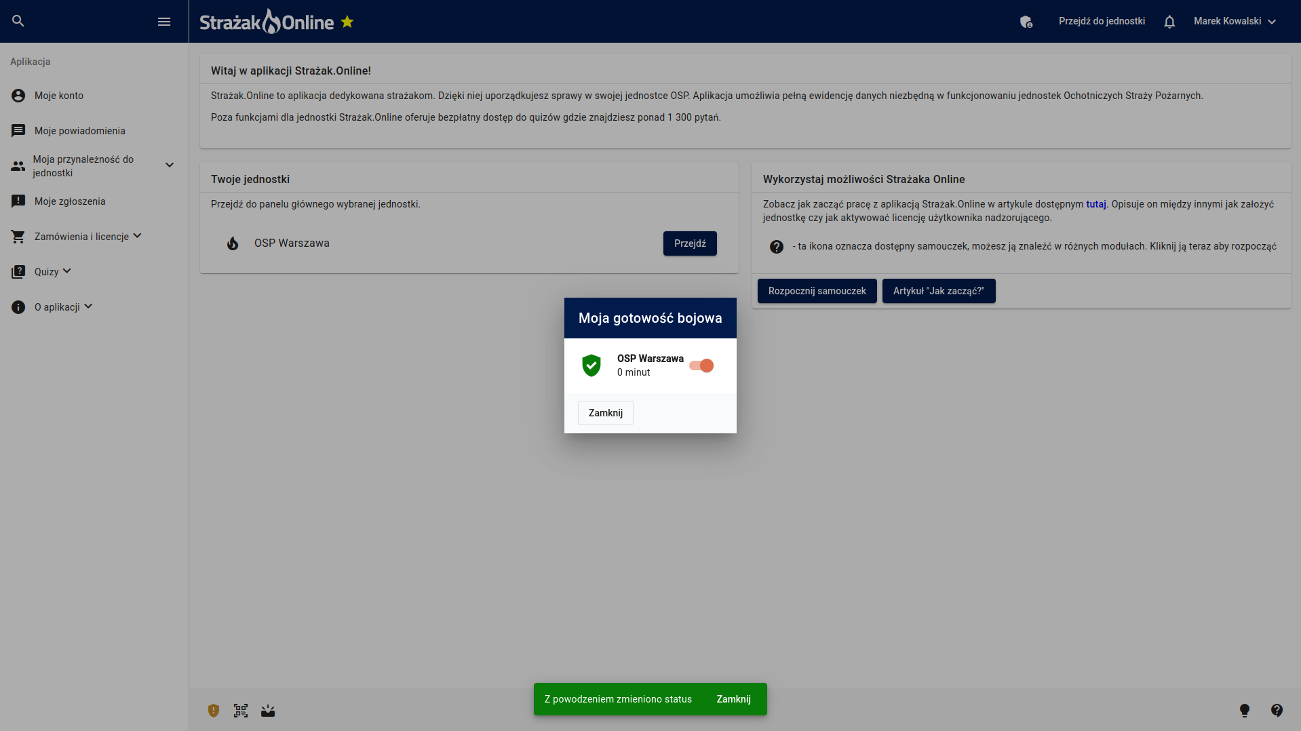Click the Moje zgłoszenia alert icon

coord(18,201)
